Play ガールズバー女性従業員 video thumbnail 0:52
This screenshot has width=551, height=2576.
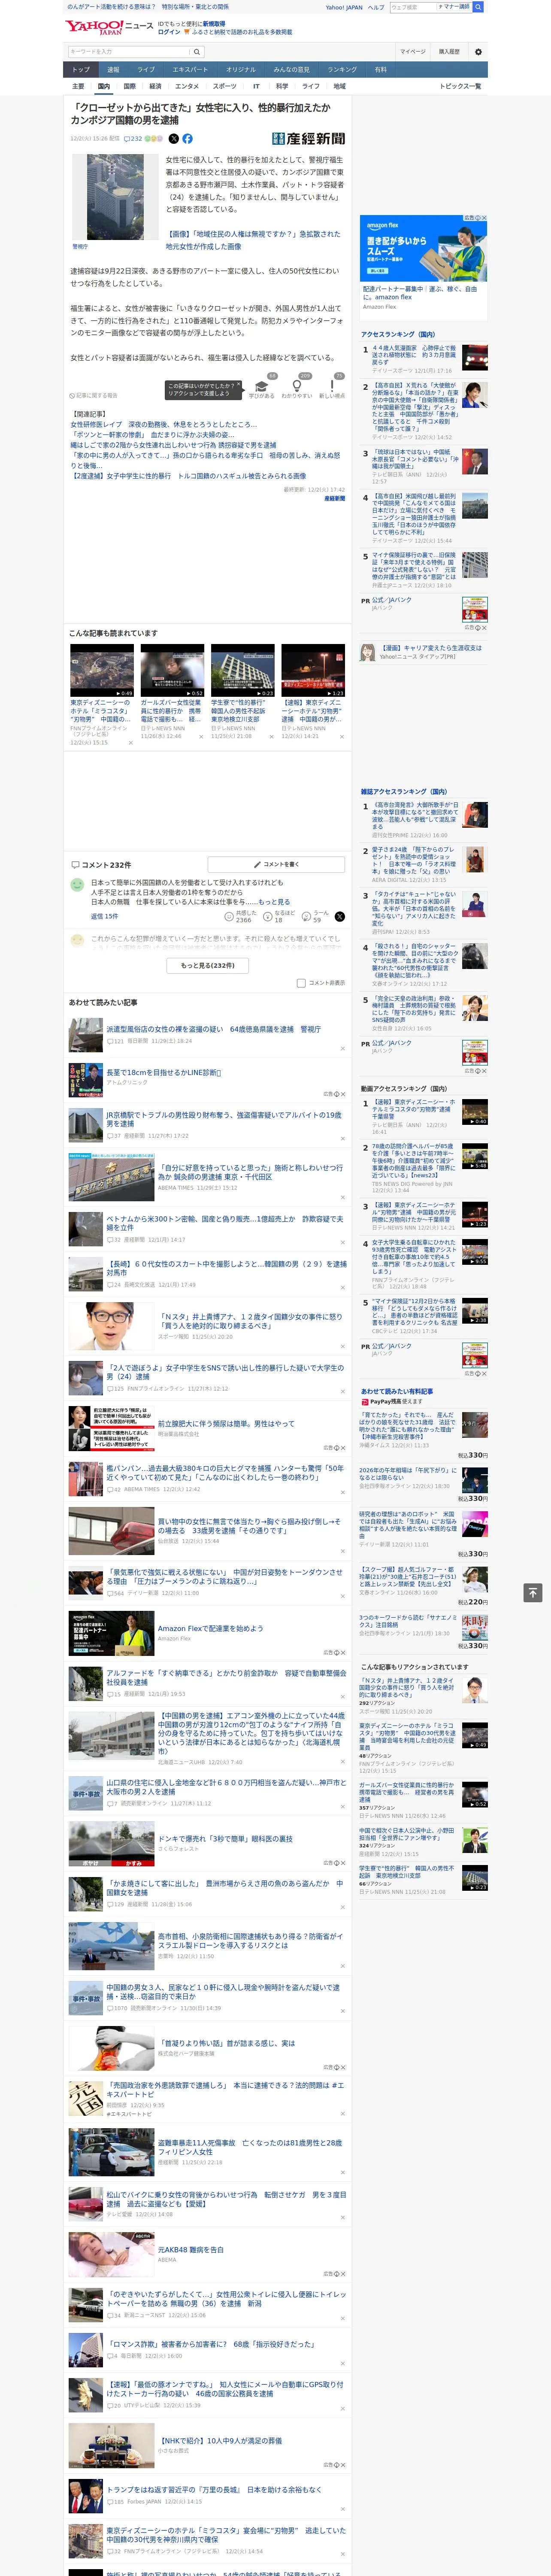point(172,670)
